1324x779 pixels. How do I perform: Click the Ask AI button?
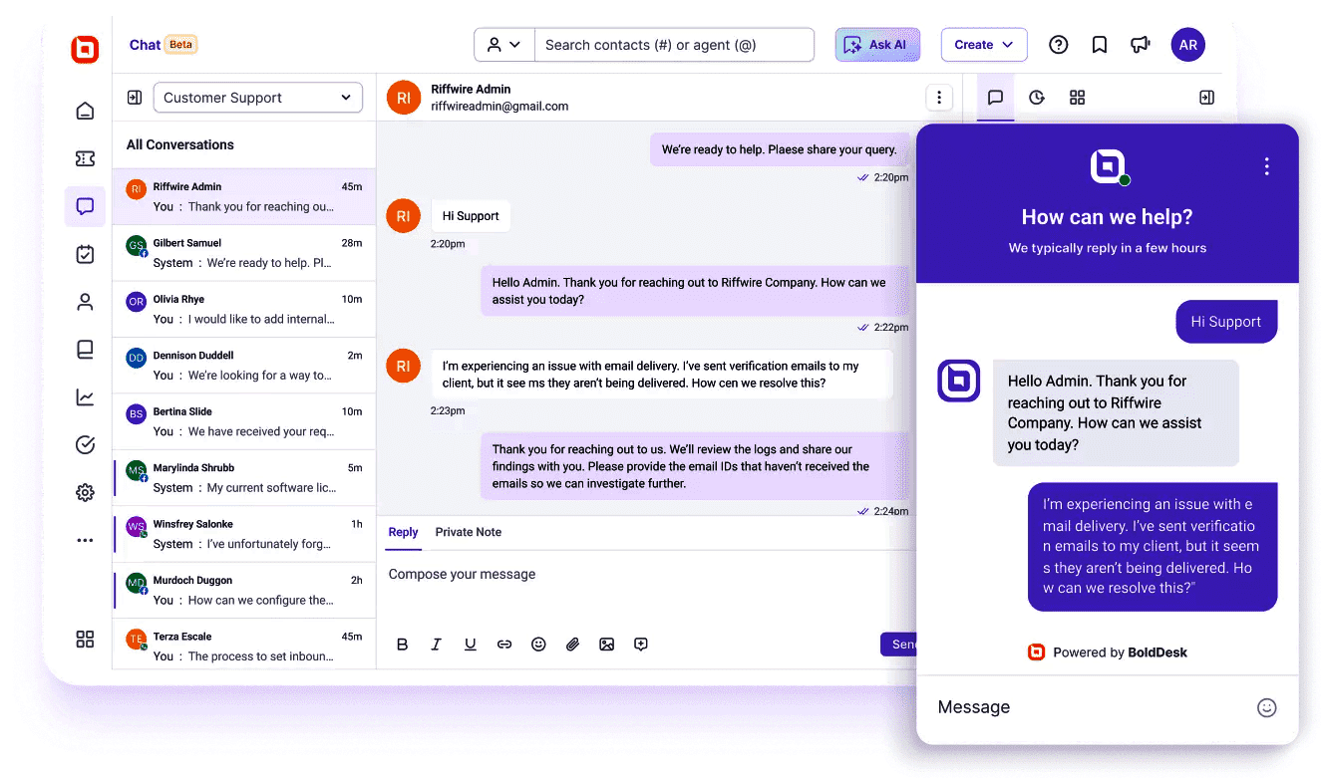(x=877, y=45)
